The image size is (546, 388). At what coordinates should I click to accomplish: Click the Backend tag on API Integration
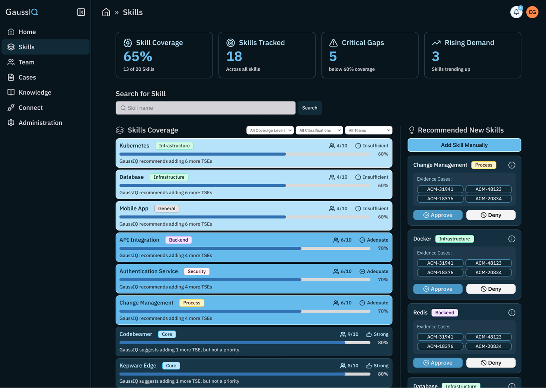coord(178,240)
